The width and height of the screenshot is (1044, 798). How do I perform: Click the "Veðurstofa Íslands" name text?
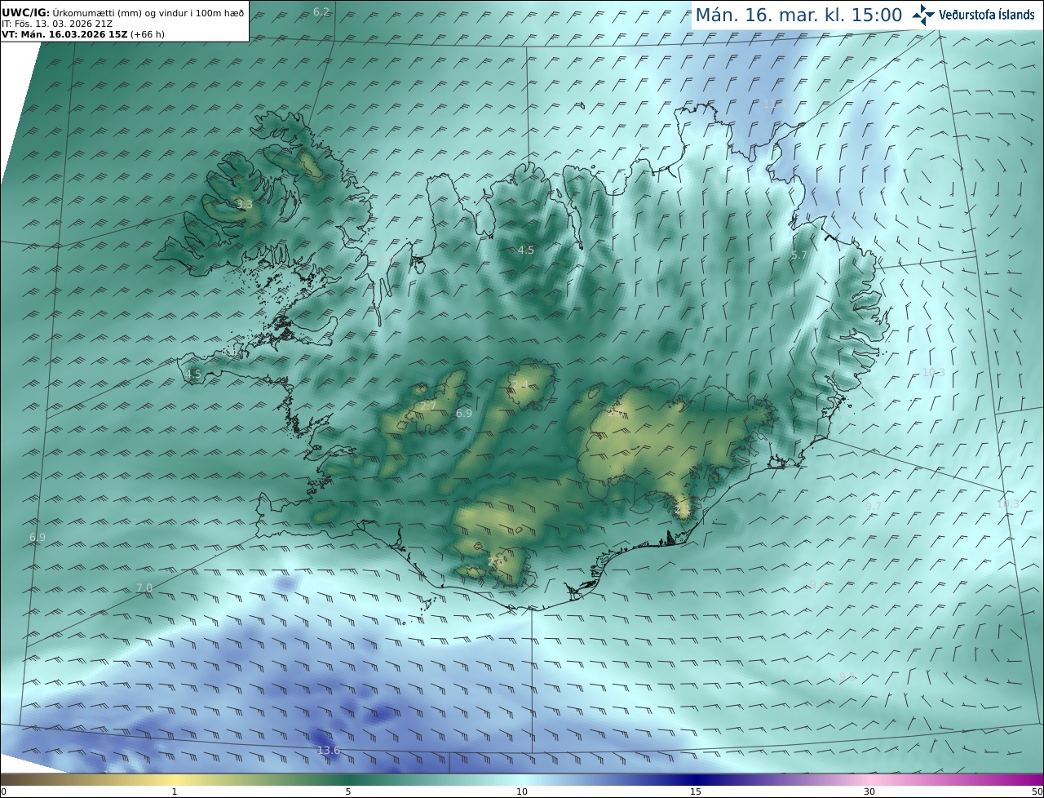(x=987, y=15)
